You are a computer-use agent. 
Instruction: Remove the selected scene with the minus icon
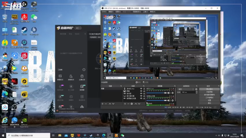(x=106, y=104)
